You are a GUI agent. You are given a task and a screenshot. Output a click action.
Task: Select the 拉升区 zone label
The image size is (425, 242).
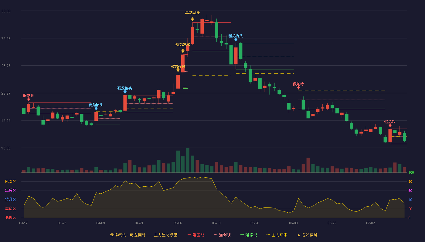tap(10, 200)
